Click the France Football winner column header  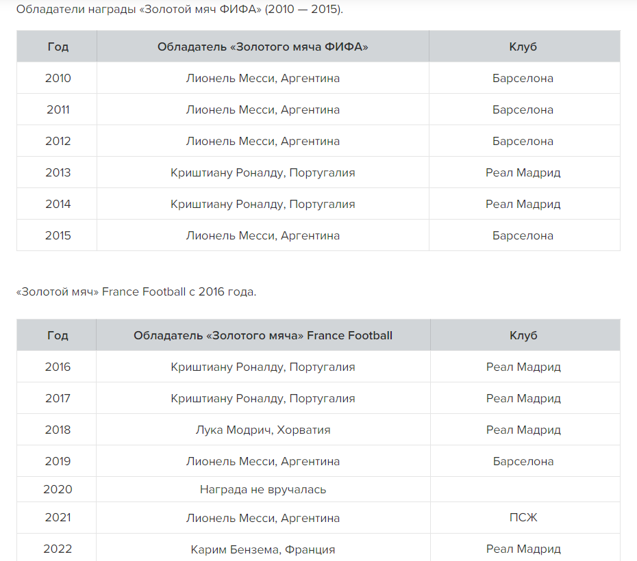tap(262, 335)
